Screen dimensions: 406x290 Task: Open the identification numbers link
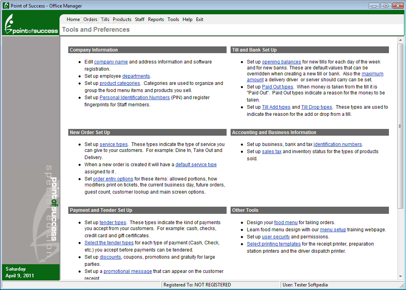click(338, 144)
